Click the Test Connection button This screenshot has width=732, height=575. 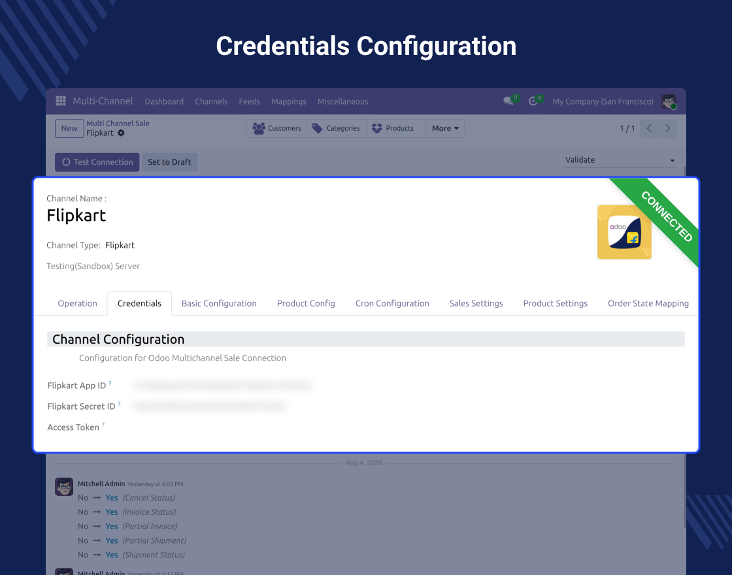(x=97, y=162)
